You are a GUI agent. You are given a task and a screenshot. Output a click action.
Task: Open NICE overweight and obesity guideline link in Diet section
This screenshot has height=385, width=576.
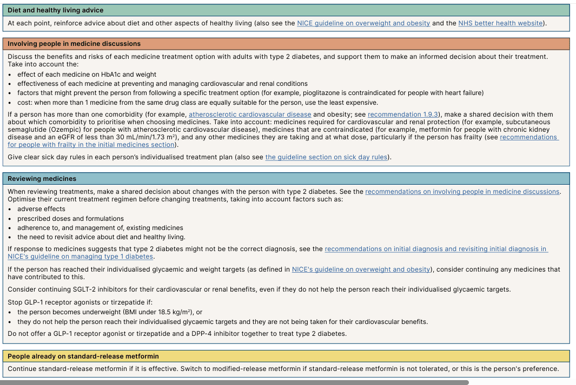[363, 23]
